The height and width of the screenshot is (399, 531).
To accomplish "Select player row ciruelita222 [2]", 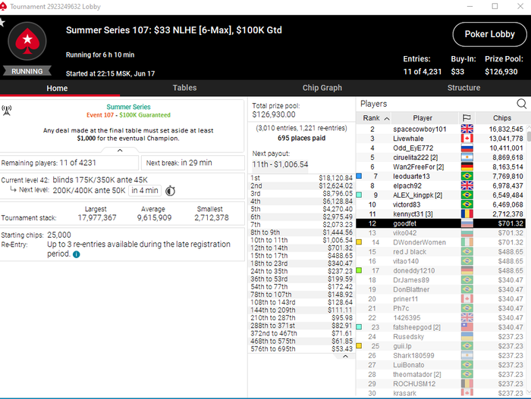I will tap(441, 157).
